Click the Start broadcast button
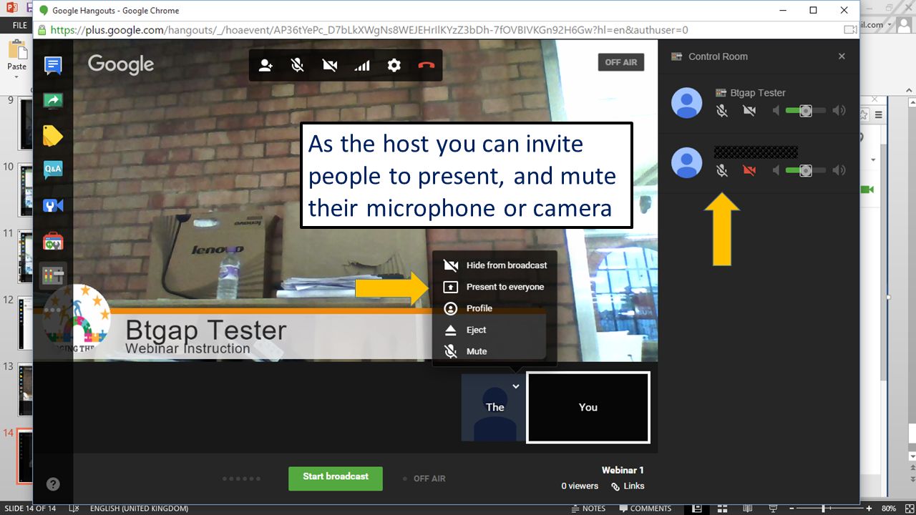916x515 pixels. pos(336,479)
